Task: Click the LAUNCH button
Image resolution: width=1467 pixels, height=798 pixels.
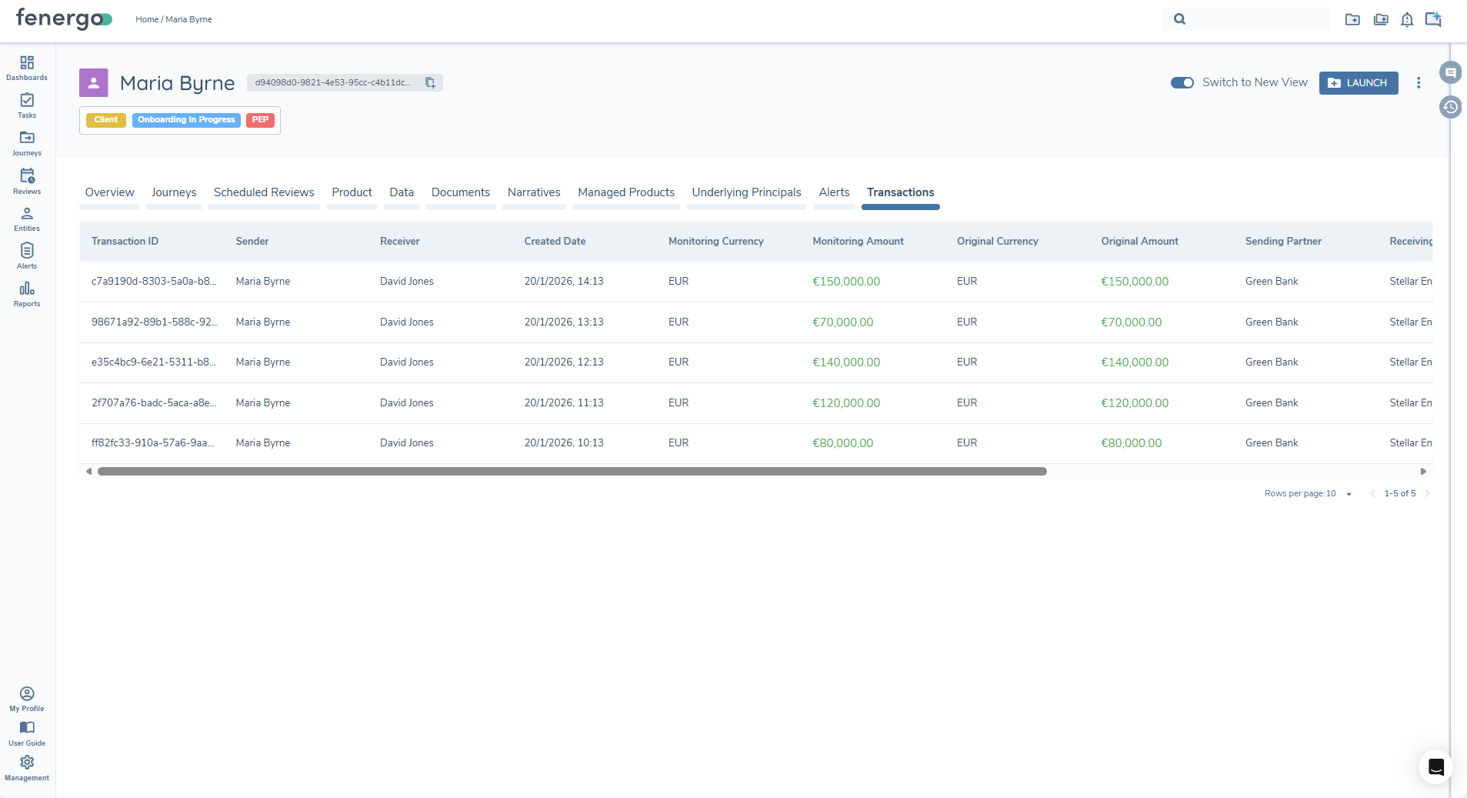Action: click(x=1358, y=83)
